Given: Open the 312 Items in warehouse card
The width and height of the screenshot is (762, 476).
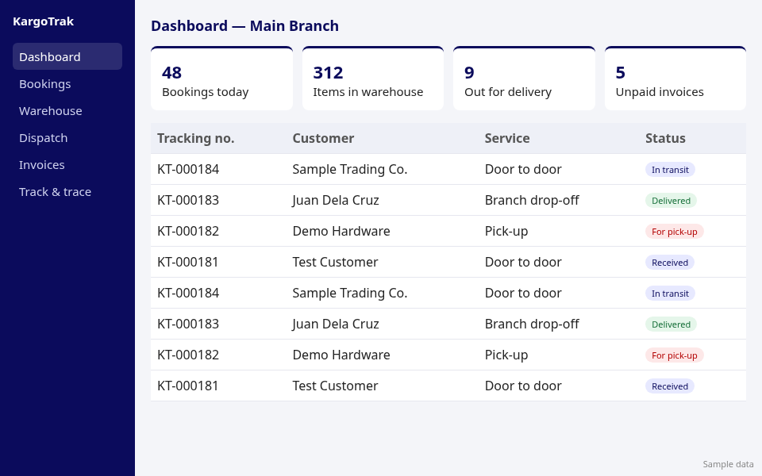Looking at the screenshot, I should coord(373,79).
